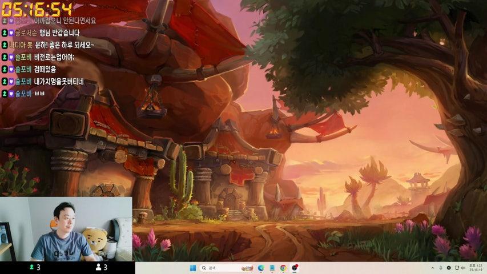Click the green viewer count icon
The width and height of the screenshot is (487, 274).
[31, 267]
